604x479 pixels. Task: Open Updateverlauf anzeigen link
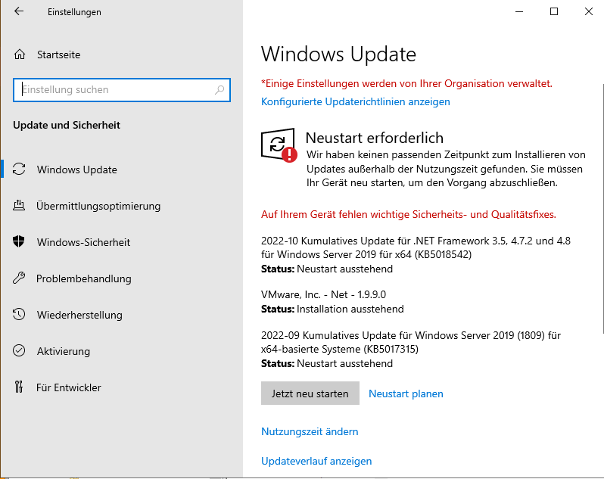pyautogui.click(x=316, y=461)
